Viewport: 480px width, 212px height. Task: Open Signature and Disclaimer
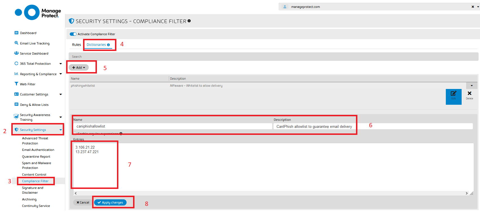33,190
